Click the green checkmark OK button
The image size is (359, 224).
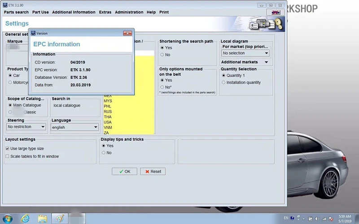tap(125, 172)
